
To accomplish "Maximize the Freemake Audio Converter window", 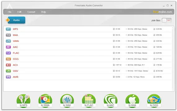I will point(168,6).
